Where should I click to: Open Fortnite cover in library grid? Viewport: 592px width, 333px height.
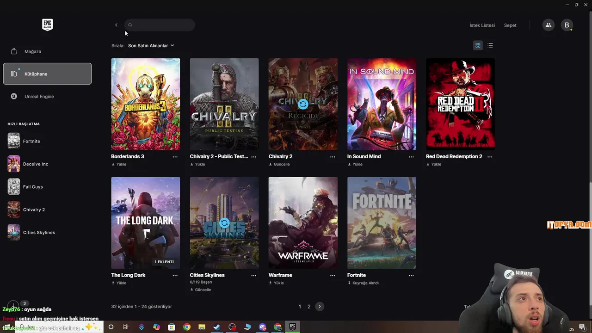[382, 223]
